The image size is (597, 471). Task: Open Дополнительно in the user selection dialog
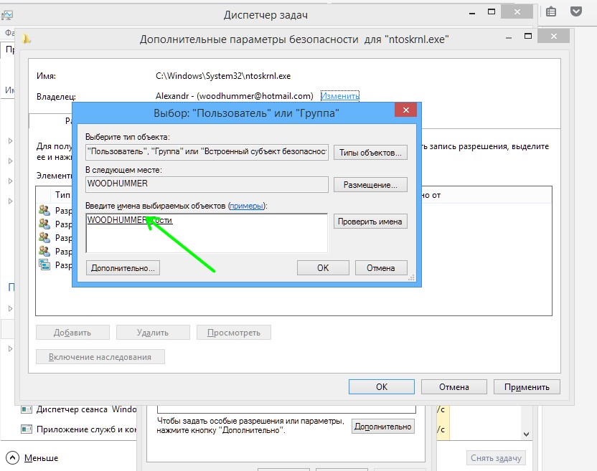[x=123, y=267]
